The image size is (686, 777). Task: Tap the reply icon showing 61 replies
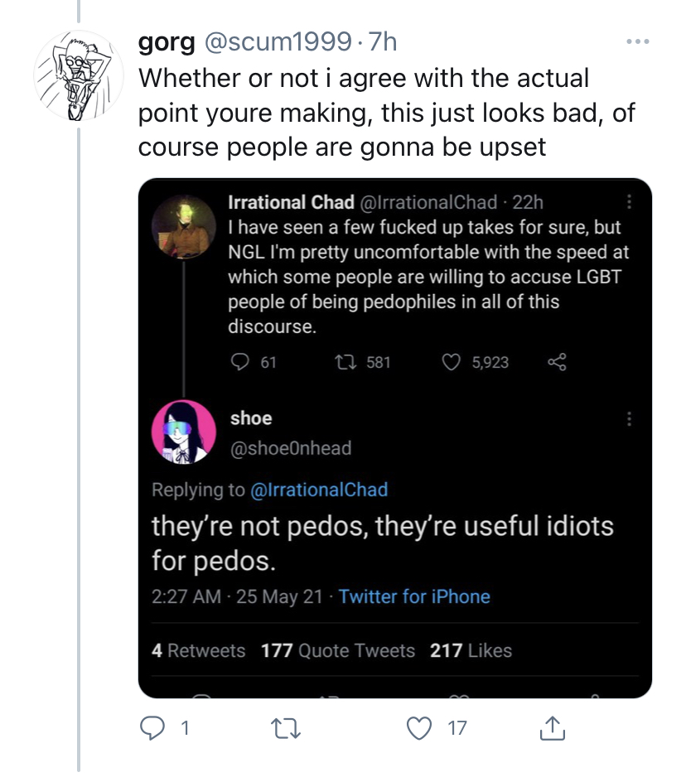[x=240, y=362]
